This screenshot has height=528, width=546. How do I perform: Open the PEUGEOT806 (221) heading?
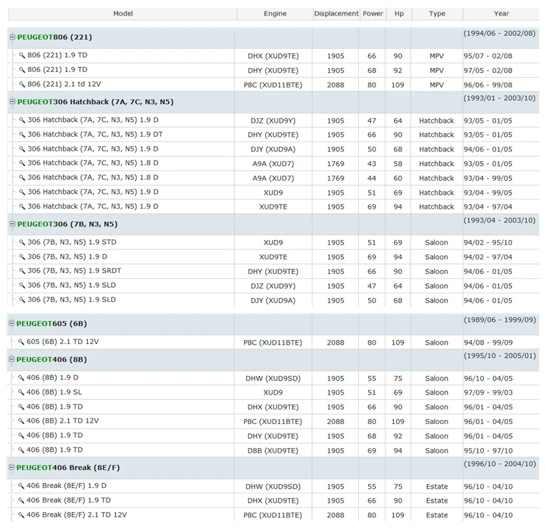point(55,37)
